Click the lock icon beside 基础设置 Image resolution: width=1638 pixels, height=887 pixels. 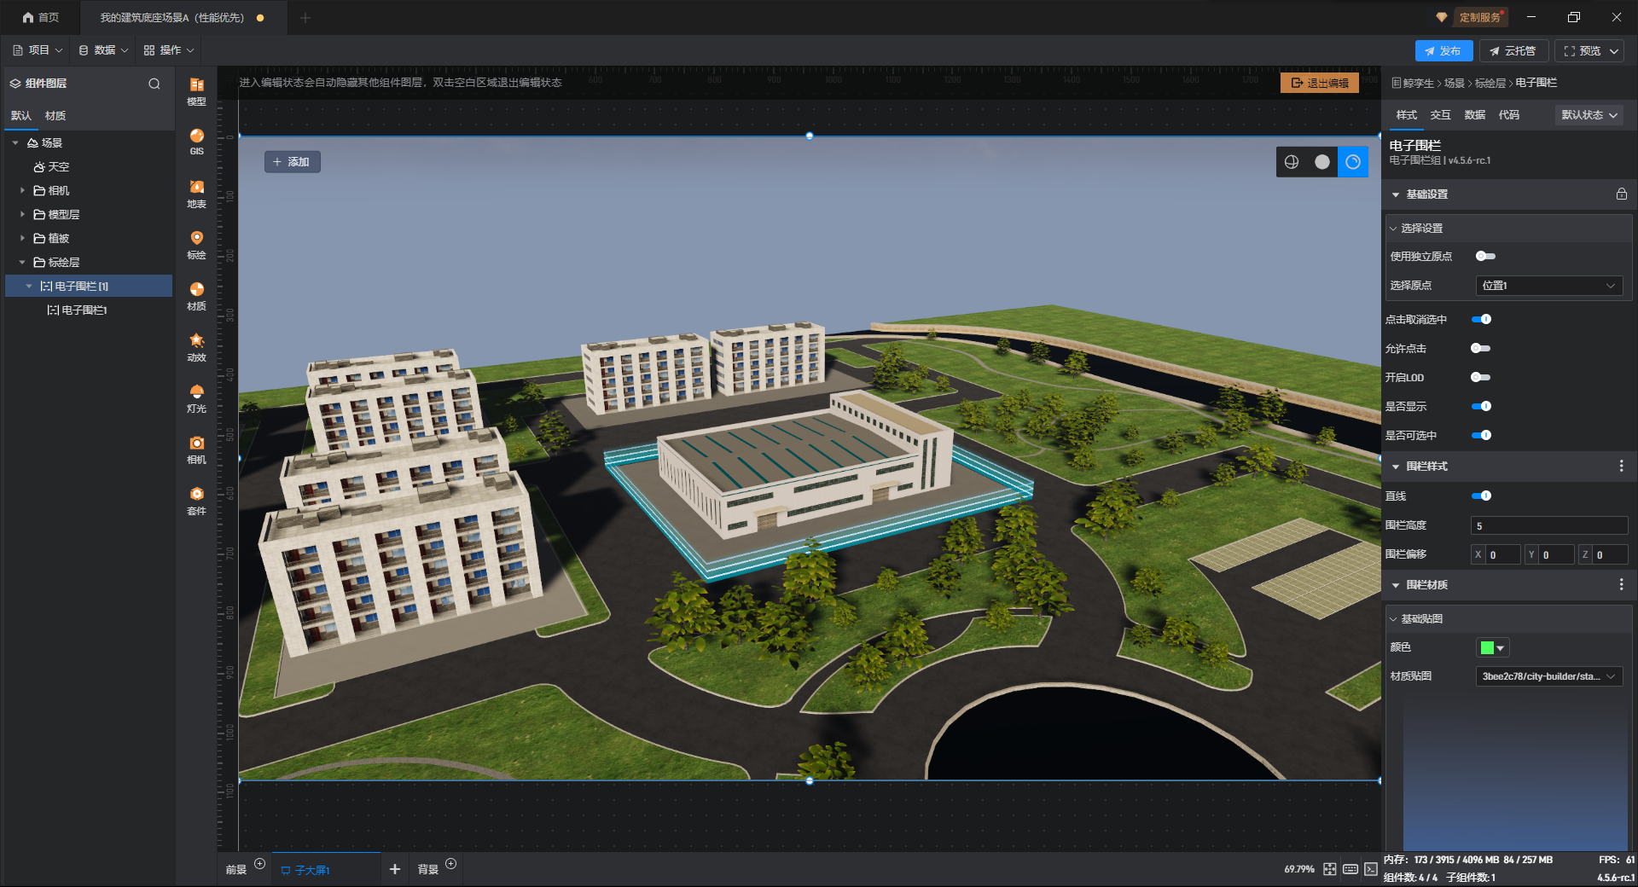pyautogui.click(x=1621, y=194)
